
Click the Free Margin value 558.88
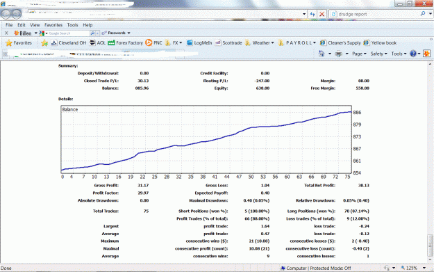click(x=362, y=88)
